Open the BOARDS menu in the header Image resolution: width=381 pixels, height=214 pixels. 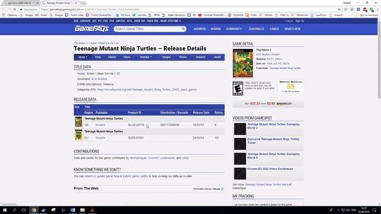[216, 29]
